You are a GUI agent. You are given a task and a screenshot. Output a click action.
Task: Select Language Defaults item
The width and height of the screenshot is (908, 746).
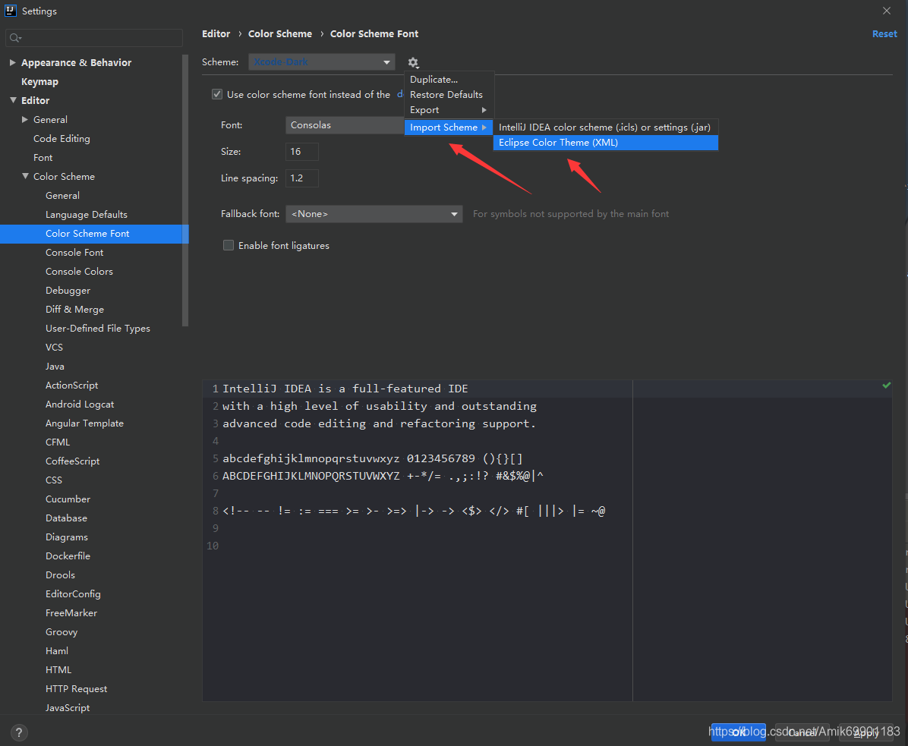87,215
